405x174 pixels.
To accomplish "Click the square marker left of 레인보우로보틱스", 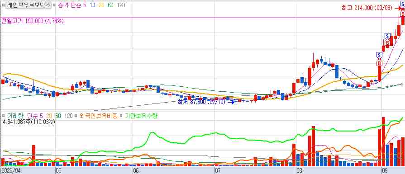I will tap(3, 5).
